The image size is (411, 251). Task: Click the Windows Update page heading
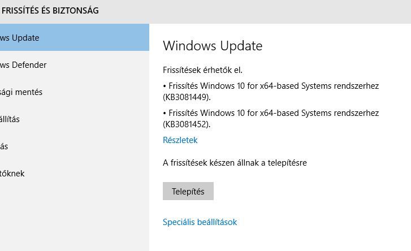click(213, 46)
